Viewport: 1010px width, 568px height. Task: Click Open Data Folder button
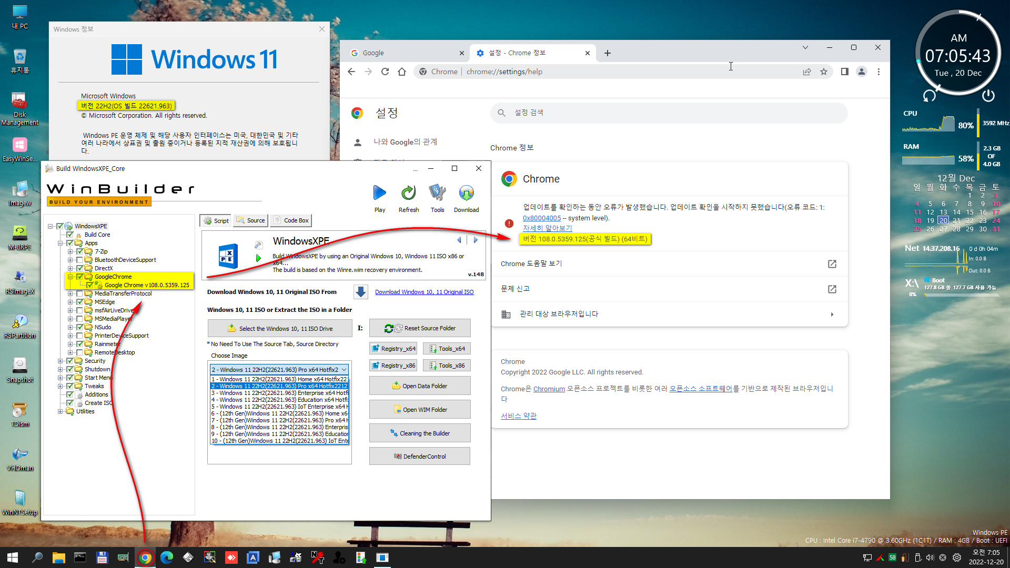click(x=420, y=386)
